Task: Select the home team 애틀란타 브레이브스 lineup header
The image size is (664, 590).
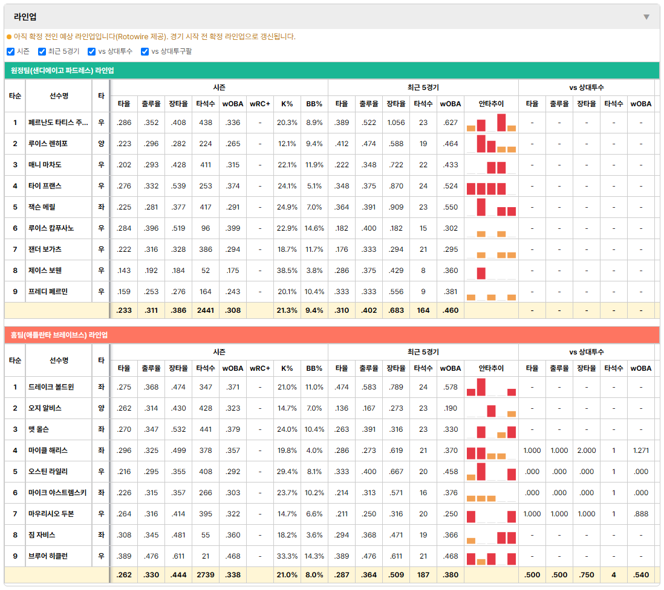Action: tap(332, 335)
